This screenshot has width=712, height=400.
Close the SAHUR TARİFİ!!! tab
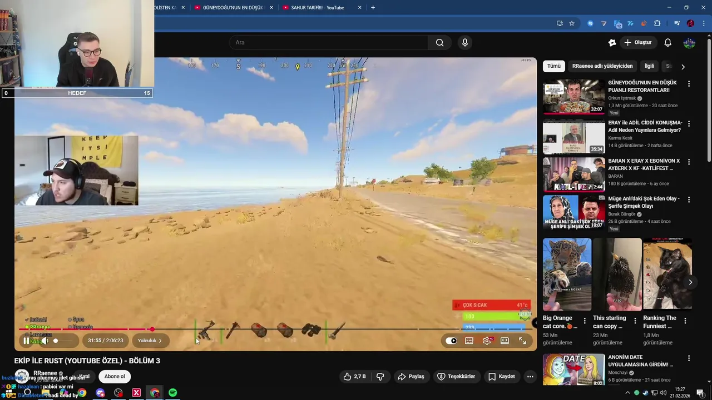pyautogui.click(x=359, y=8)
